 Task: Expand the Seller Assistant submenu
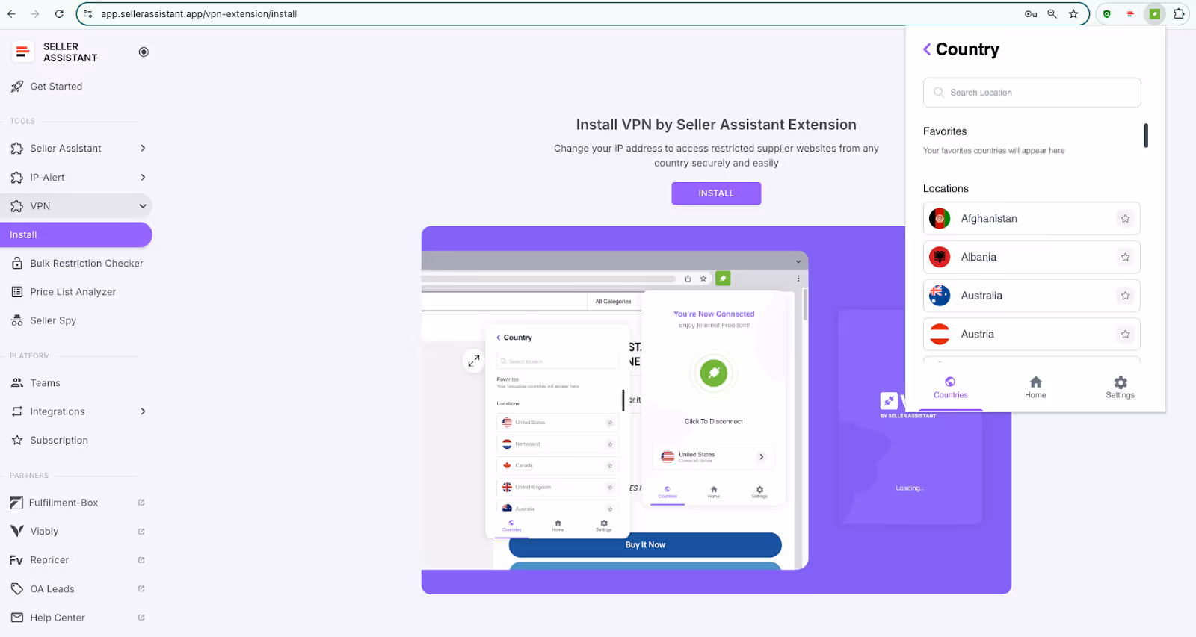coord(143,149)
